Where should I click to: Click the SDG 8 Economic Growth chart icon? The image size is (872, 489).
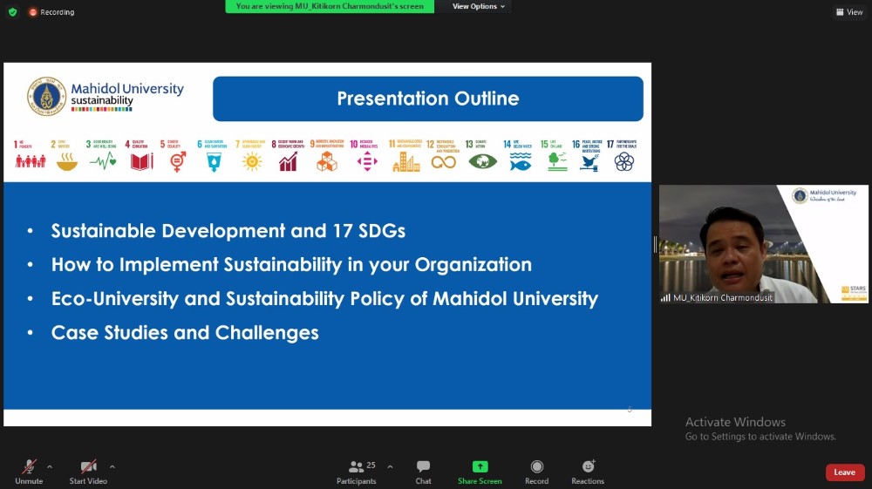pyautogui.click(x=288, y=162)
